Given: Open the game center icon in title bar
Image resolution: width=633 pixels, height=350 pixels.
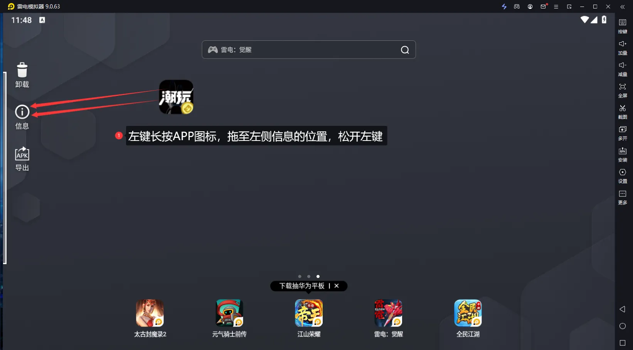Looking at the screenshot, I should click(x=517, y=7).
